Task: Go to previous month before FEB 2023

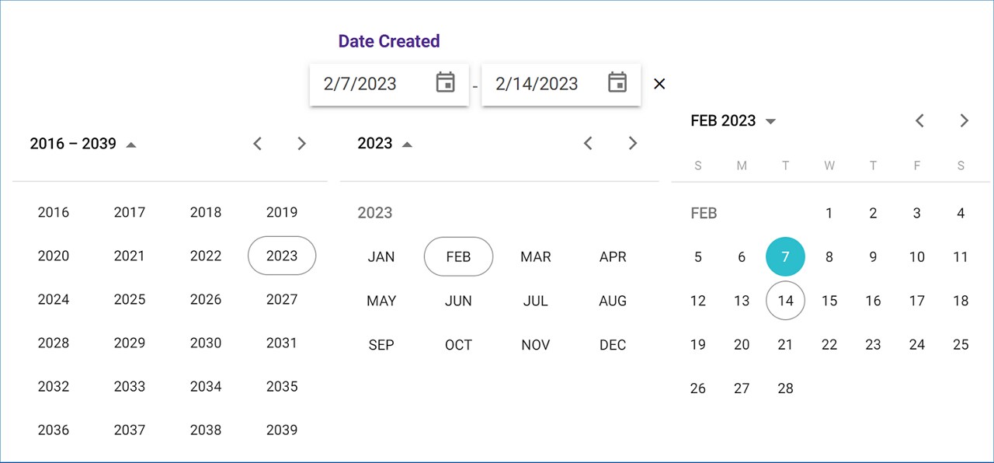Action: (920, 120)
